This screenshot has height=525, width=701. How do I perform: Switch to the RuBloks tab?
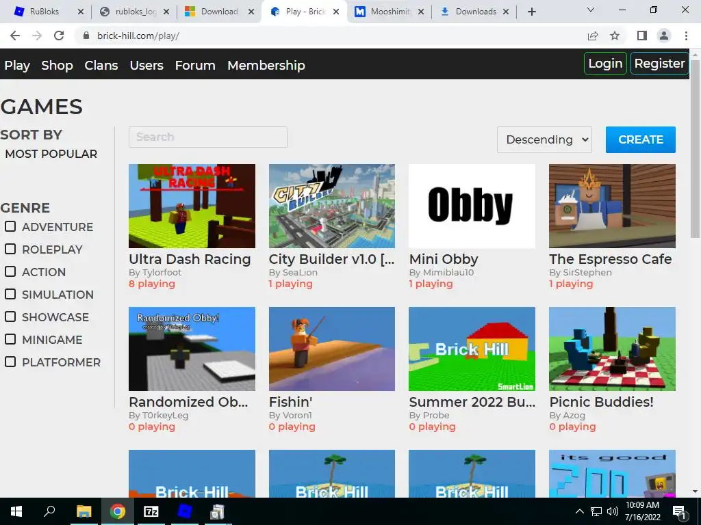tap(44, 12)
